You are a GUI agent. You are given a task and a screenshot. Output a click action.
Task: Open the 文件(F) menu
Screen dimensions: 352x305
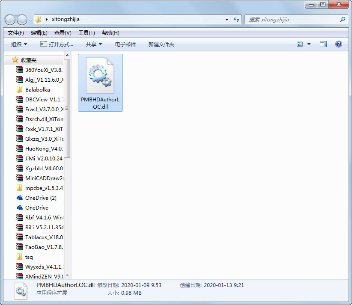coord(16,33)
